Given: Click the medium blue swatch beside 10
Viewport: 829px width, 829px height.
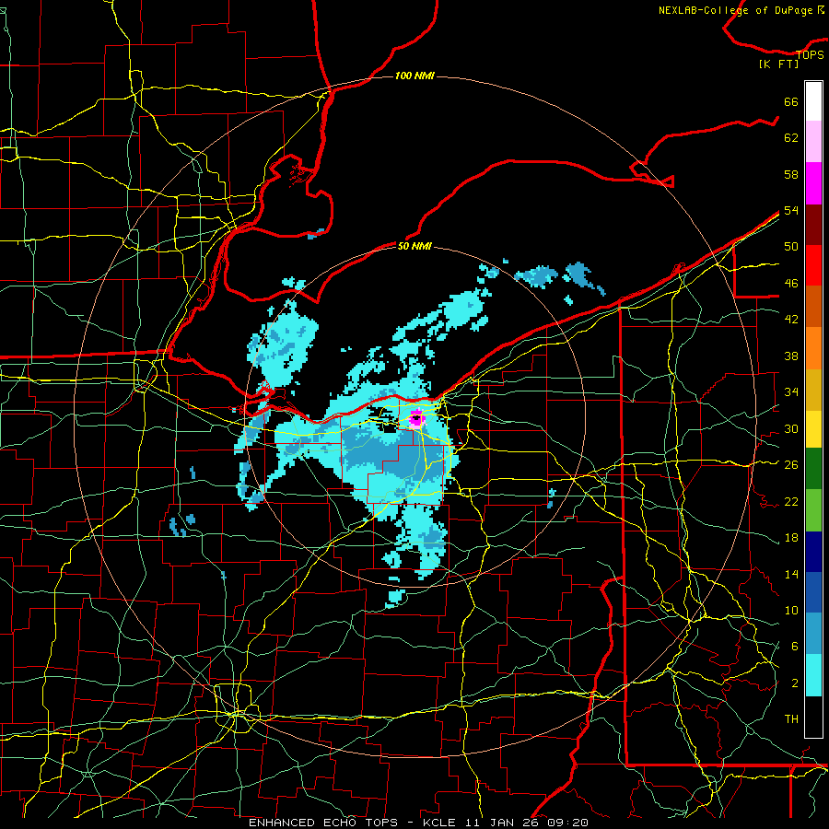Looking at the screenshot, I should coord(813,592).
